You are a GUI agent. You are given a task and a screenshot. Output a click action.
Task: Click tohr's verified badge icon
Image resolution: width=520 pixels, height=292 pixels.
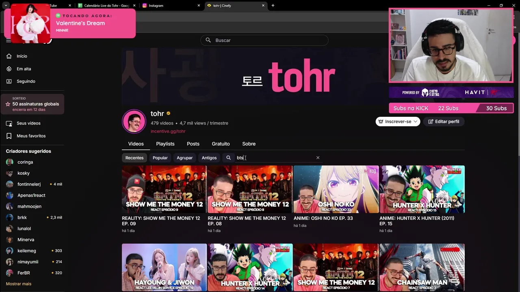point(168,114)
